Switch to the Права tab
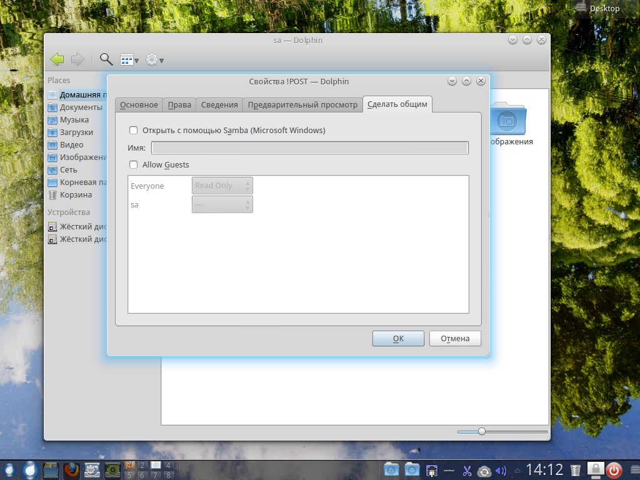640x480 pixels. [179, 104]
